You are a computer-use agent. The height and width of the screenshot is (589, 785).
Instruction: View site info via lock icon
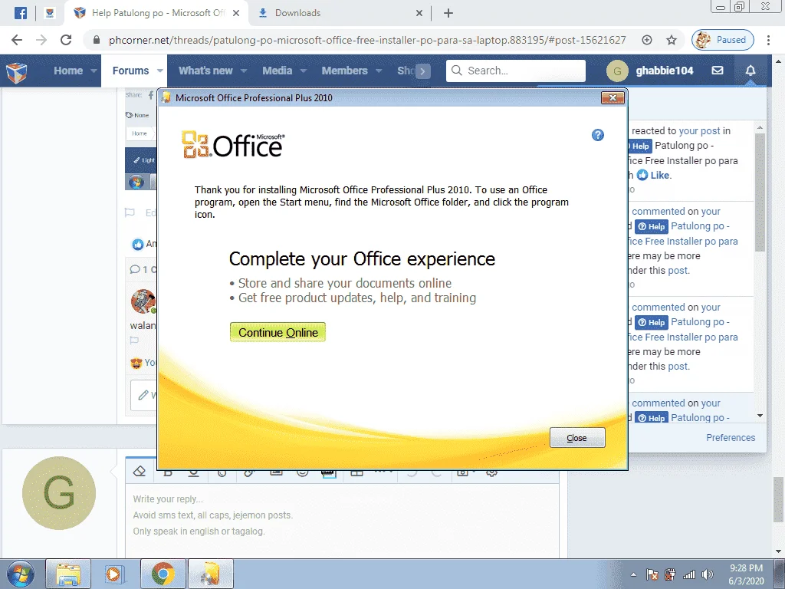click(x=97, y=40)
